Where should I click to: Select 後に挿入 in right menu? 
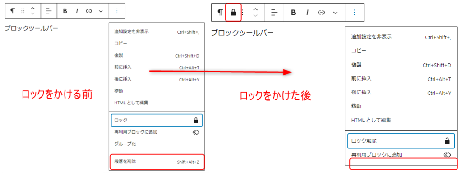coord(401,93)
